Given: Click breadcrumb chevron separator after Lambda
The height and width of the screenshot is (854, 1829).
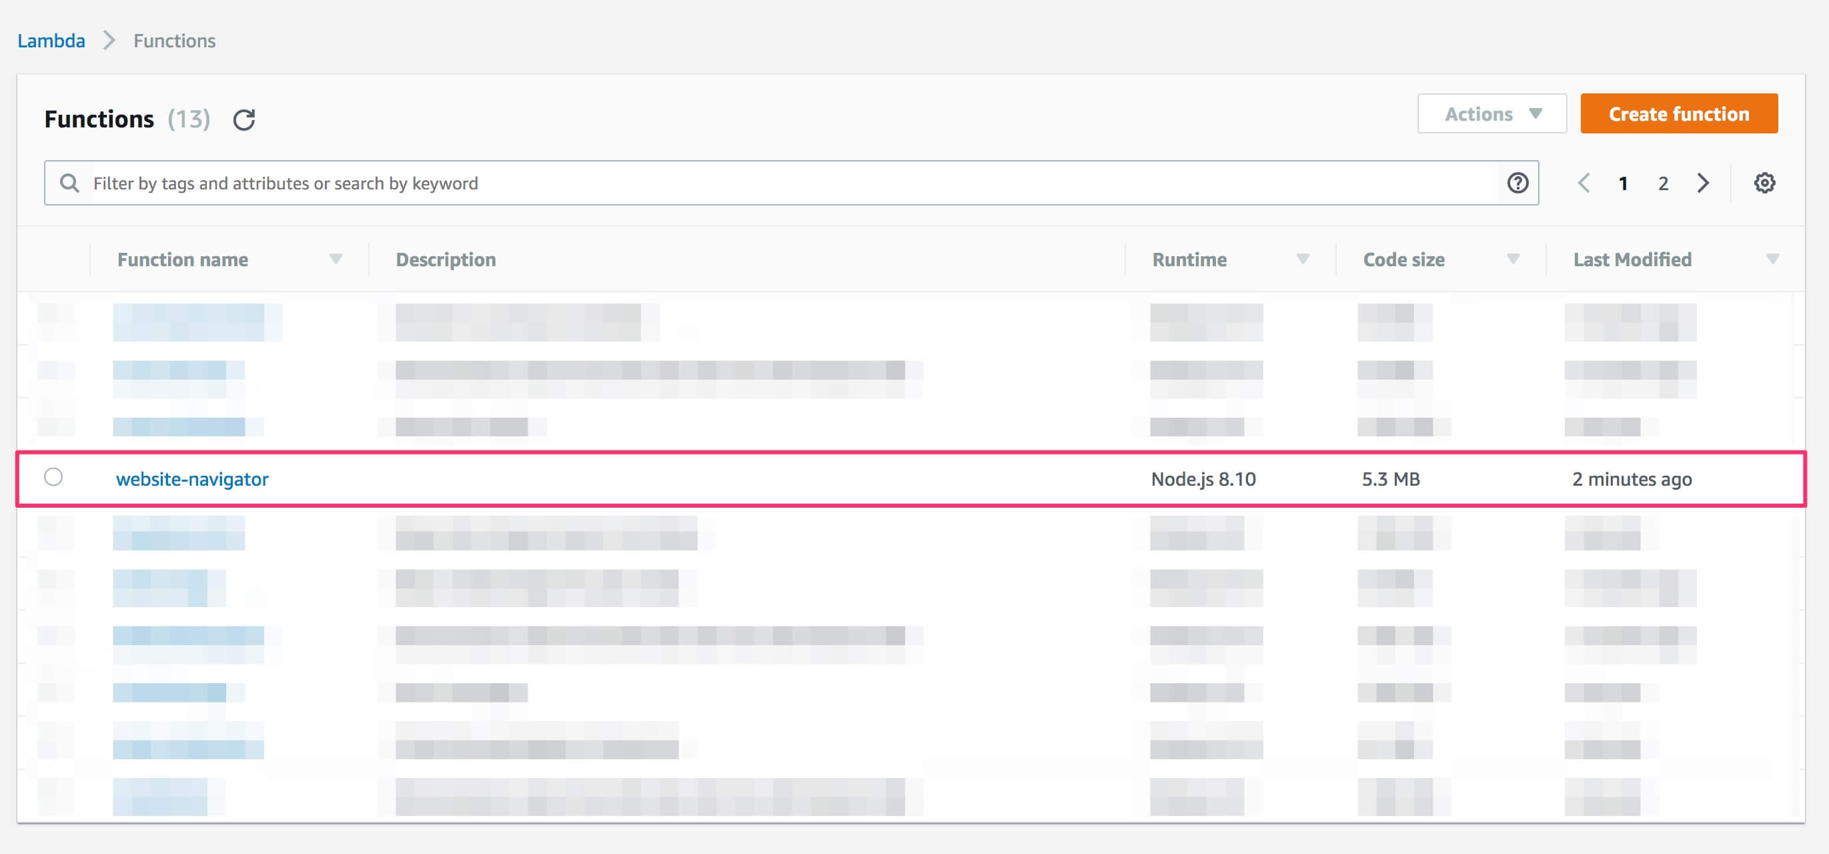Looking at the screenshot, I should coord(109,41).
